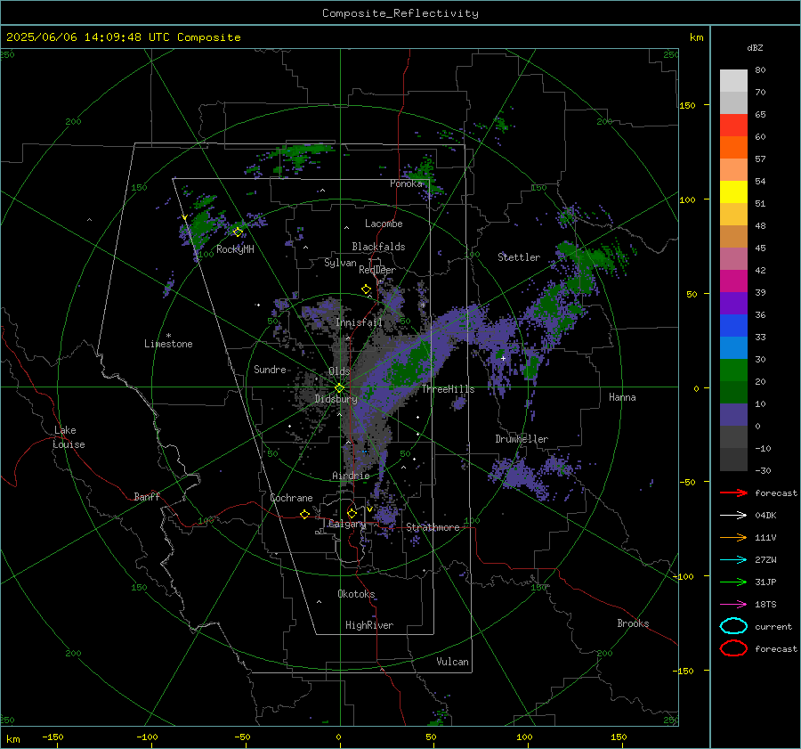The width and height of the screenshot is (801, 749).
Task: Click the Lacombe town label
Action: pyautogui.click(x=384, y=224)
